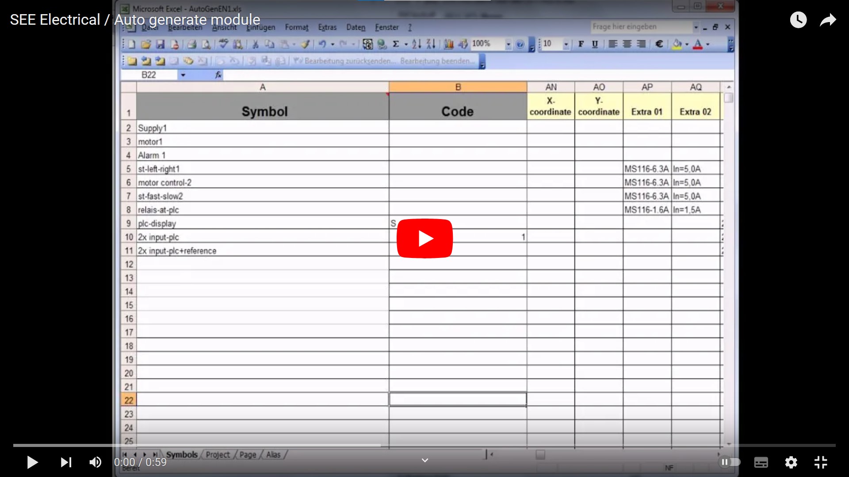Click the Sort ascending A-Z icon

(x=416, y=44)
